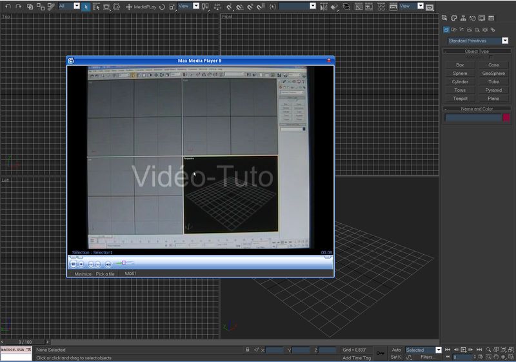Open the Select by Name tool
Image resolution: width=516 pixels, height=362 pixels.
[x=95, y=6]
